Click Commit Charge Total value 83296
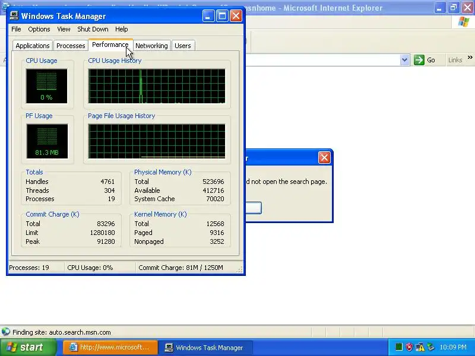The image size is (475, 356). 106,224
